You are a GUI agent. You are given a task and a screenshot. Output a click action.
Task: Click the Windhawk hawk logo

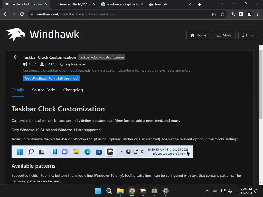[x=15, y=35]
